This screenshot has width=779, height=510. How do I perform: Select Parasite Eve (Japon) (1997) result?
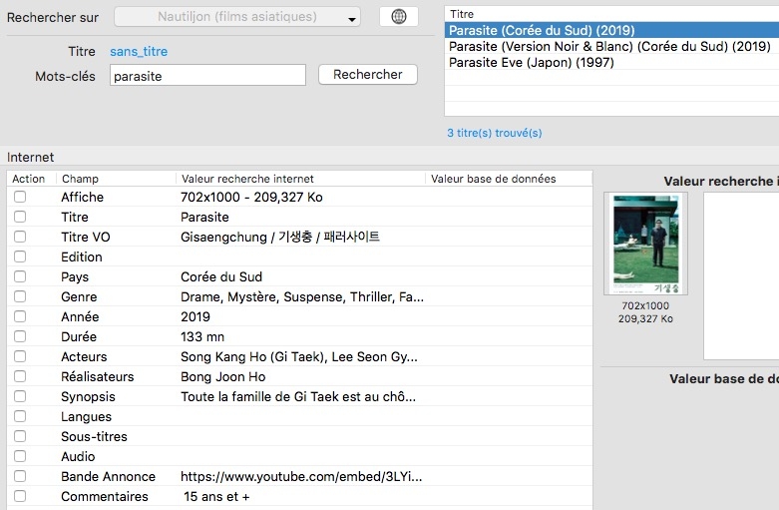point(531,63)
